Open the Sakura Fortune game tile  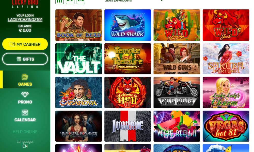tap(226, 59)
